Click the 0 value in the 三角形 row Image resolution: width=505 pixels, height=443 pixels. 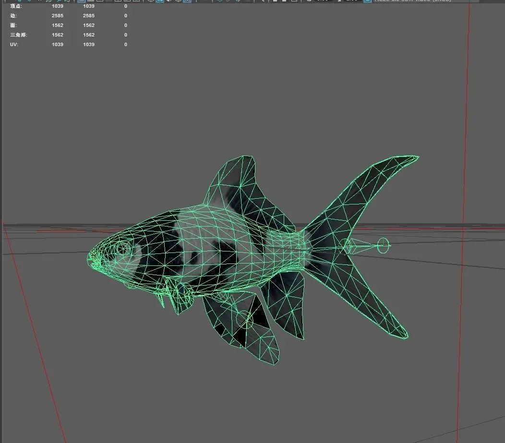(126, 35)
